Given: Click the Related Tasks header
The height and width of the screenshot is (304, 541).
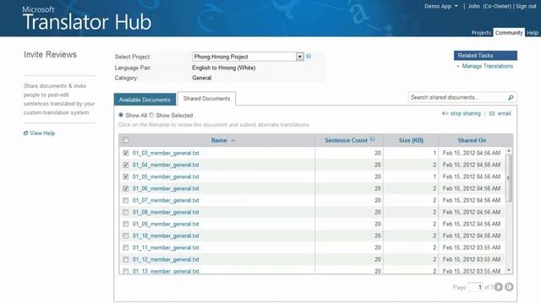Looking at the screenshot, I should coord(485,56).
